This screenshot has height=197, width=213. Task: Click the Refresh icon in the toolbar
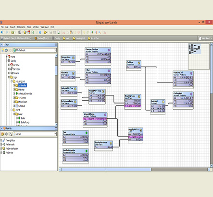pyautogui.click(x=33, y=33)
